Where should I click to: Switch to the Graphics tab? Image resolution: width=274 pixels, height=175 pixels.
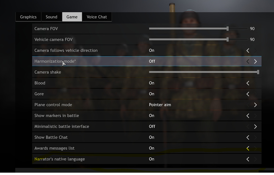28,17
